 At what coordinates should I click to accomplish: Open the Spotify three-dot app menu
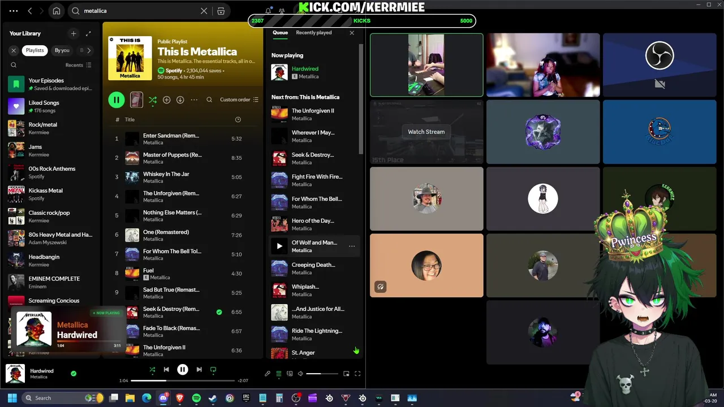[x=14, y=11]
